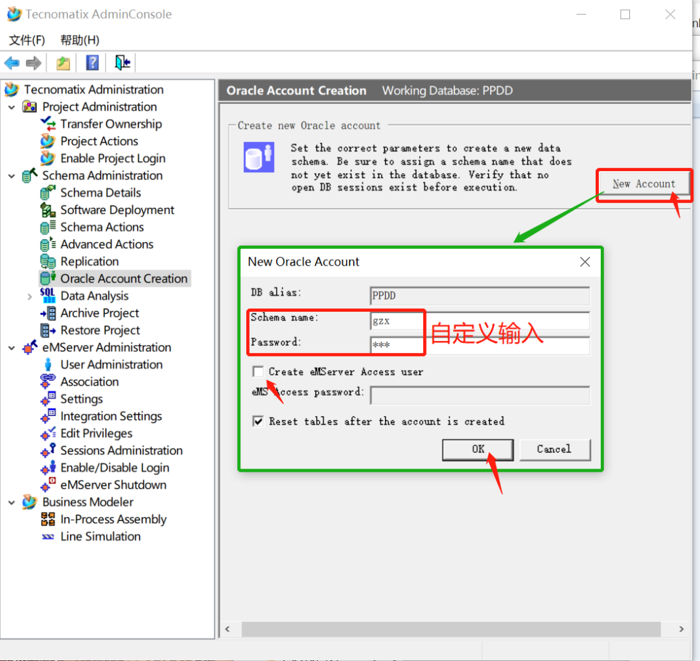Image resolution: width=700 pixels, height=661 pixels.
Task: Click the Edit Privileges icon
Action: click(x=48, y=433)
